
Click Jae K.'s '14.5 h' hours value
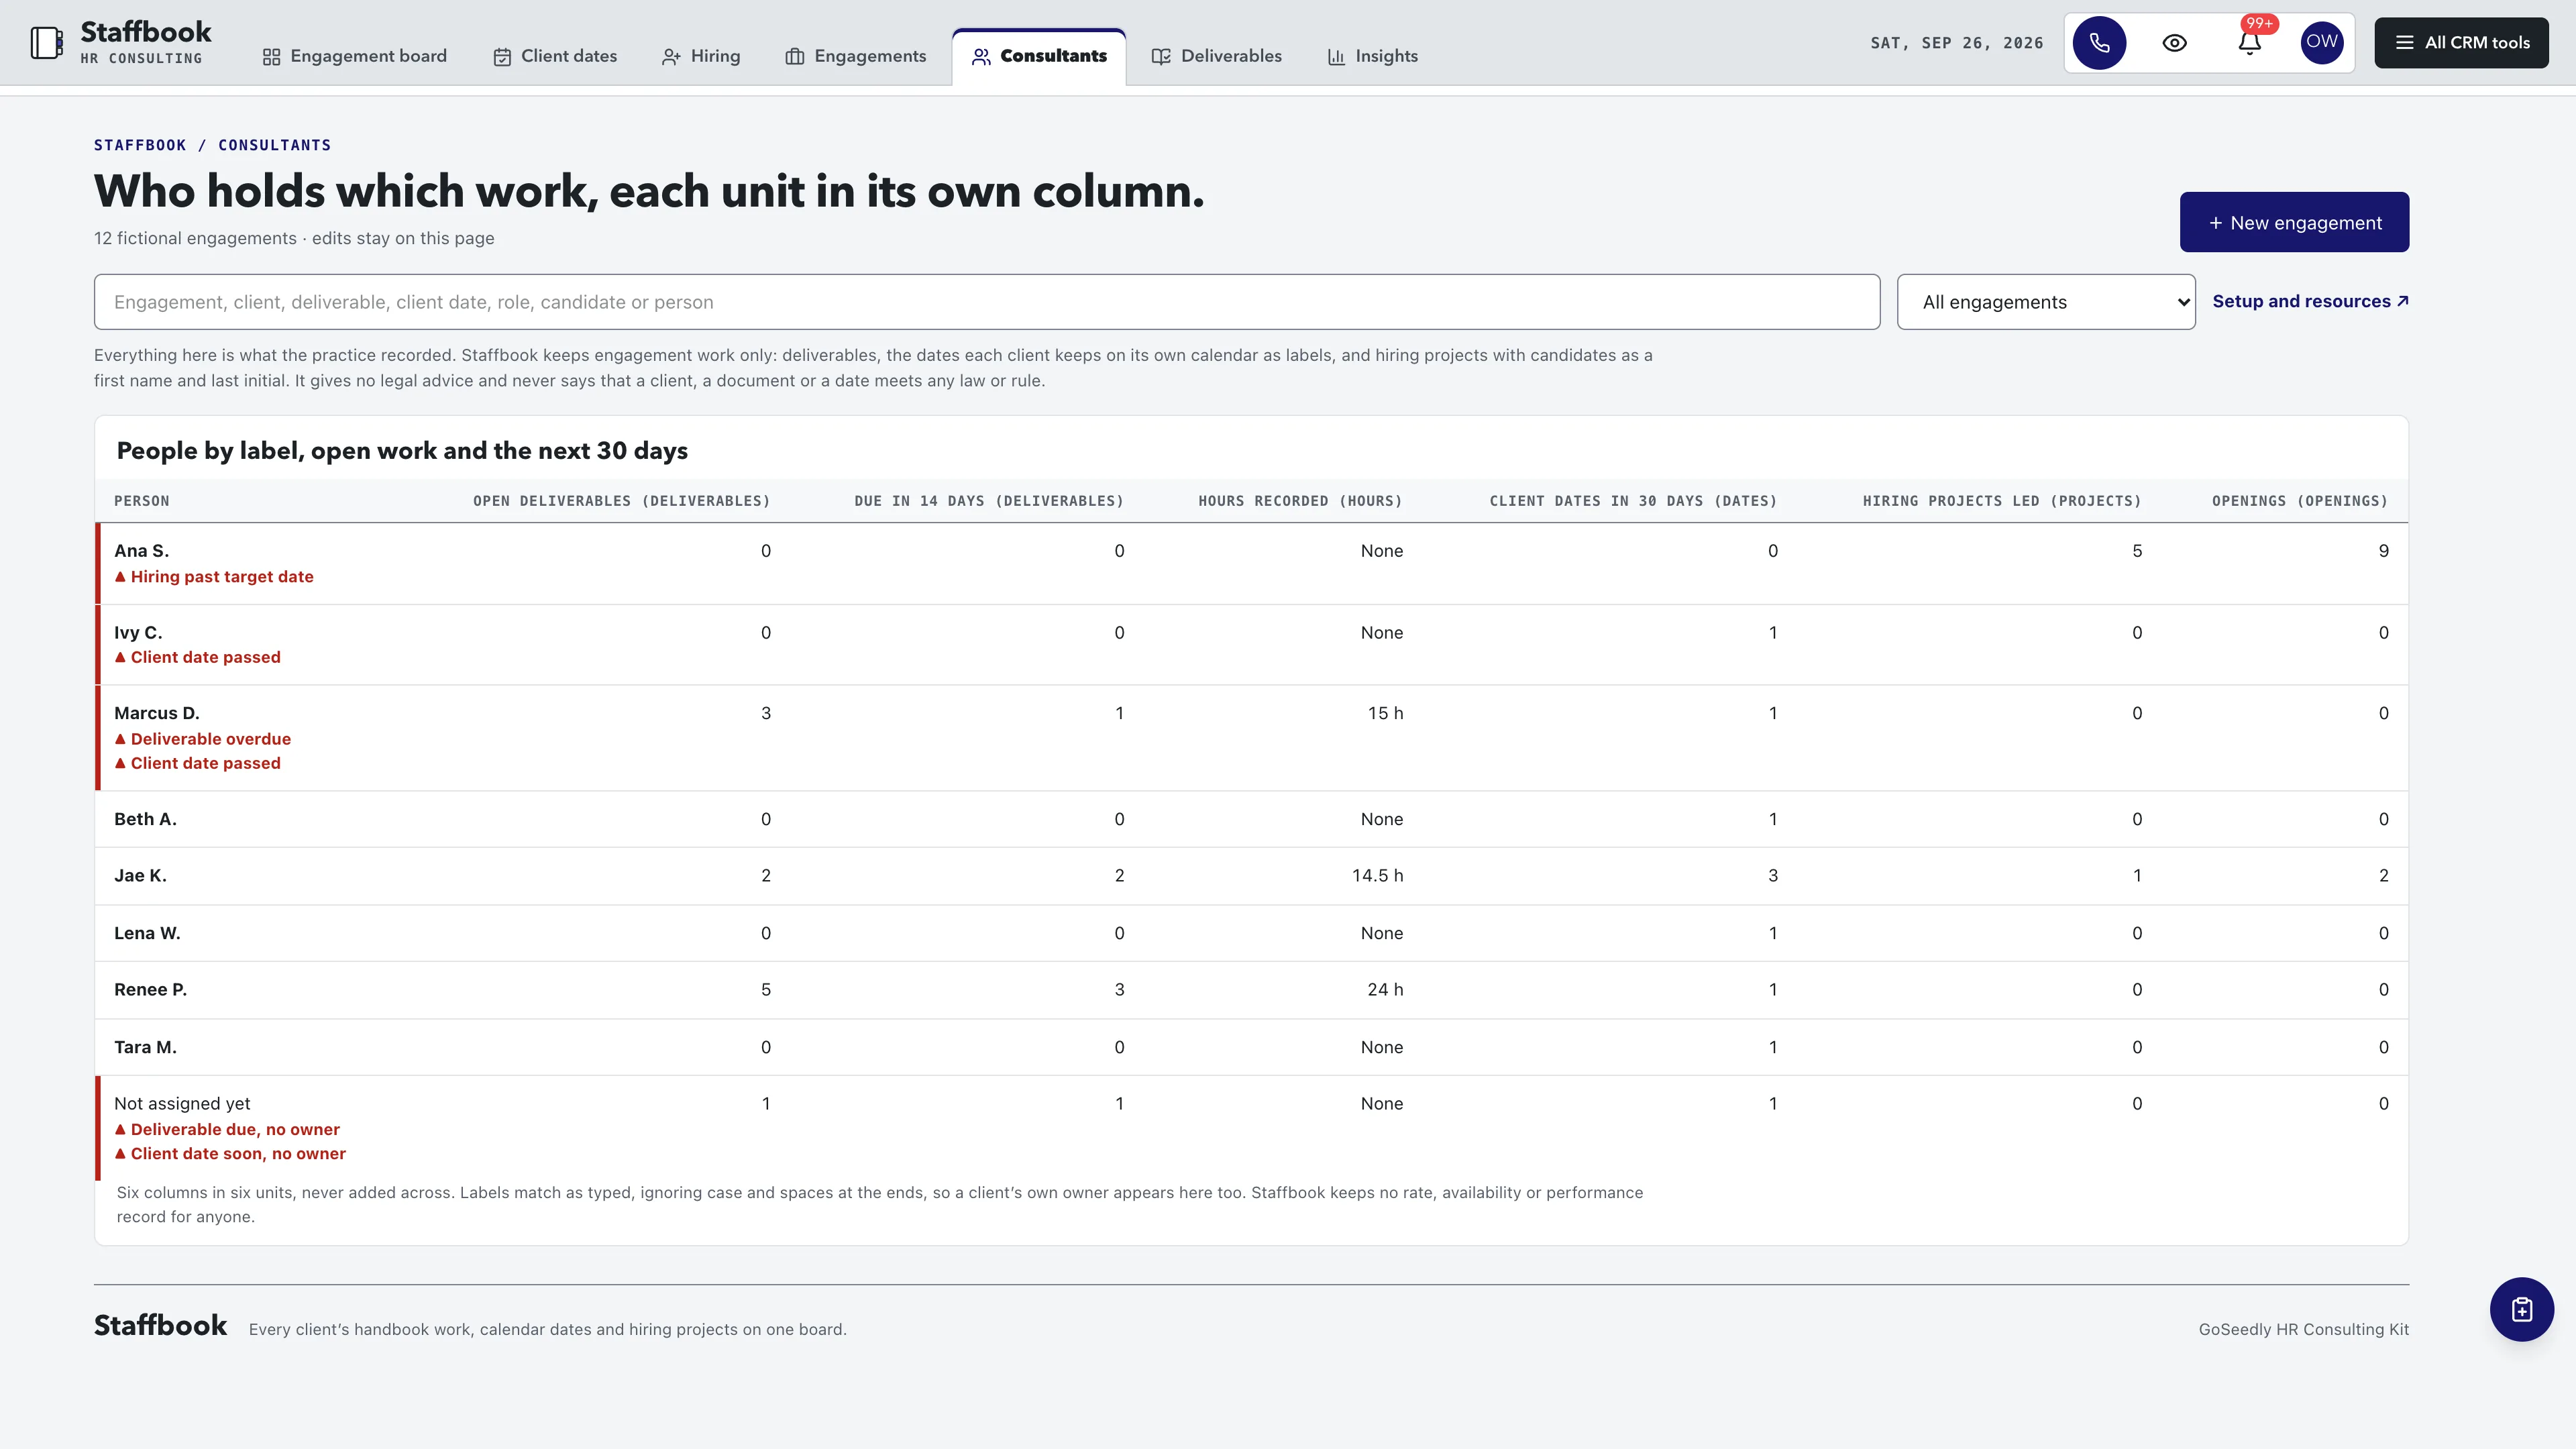(1377, 875)
